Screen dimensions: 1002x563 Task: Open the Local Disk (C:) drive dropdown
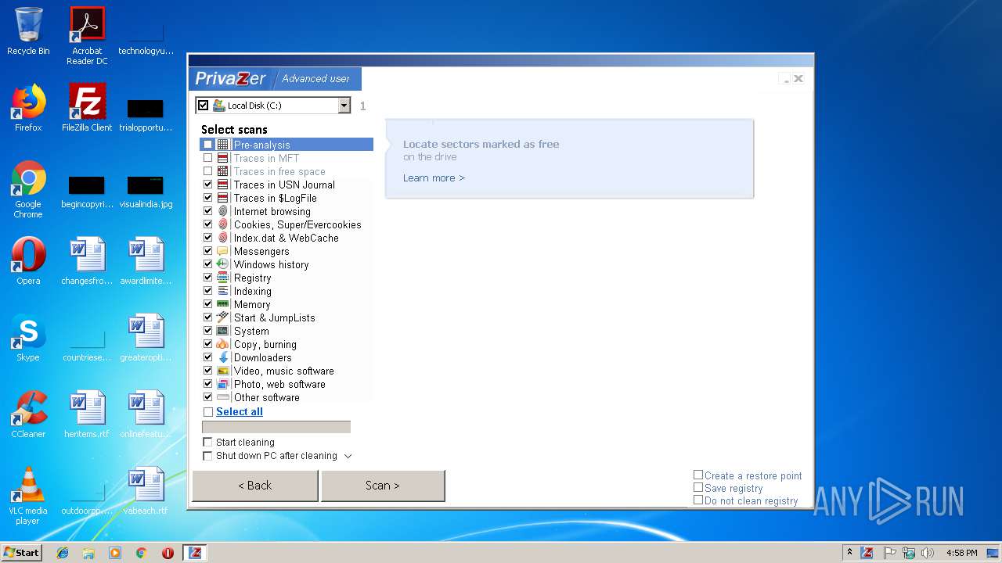click(x=344, y=106)
